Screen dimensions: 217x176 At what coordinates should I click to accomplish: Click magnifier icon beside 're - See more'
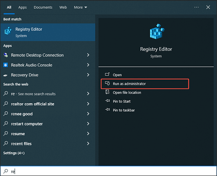(x=6, y=93)
